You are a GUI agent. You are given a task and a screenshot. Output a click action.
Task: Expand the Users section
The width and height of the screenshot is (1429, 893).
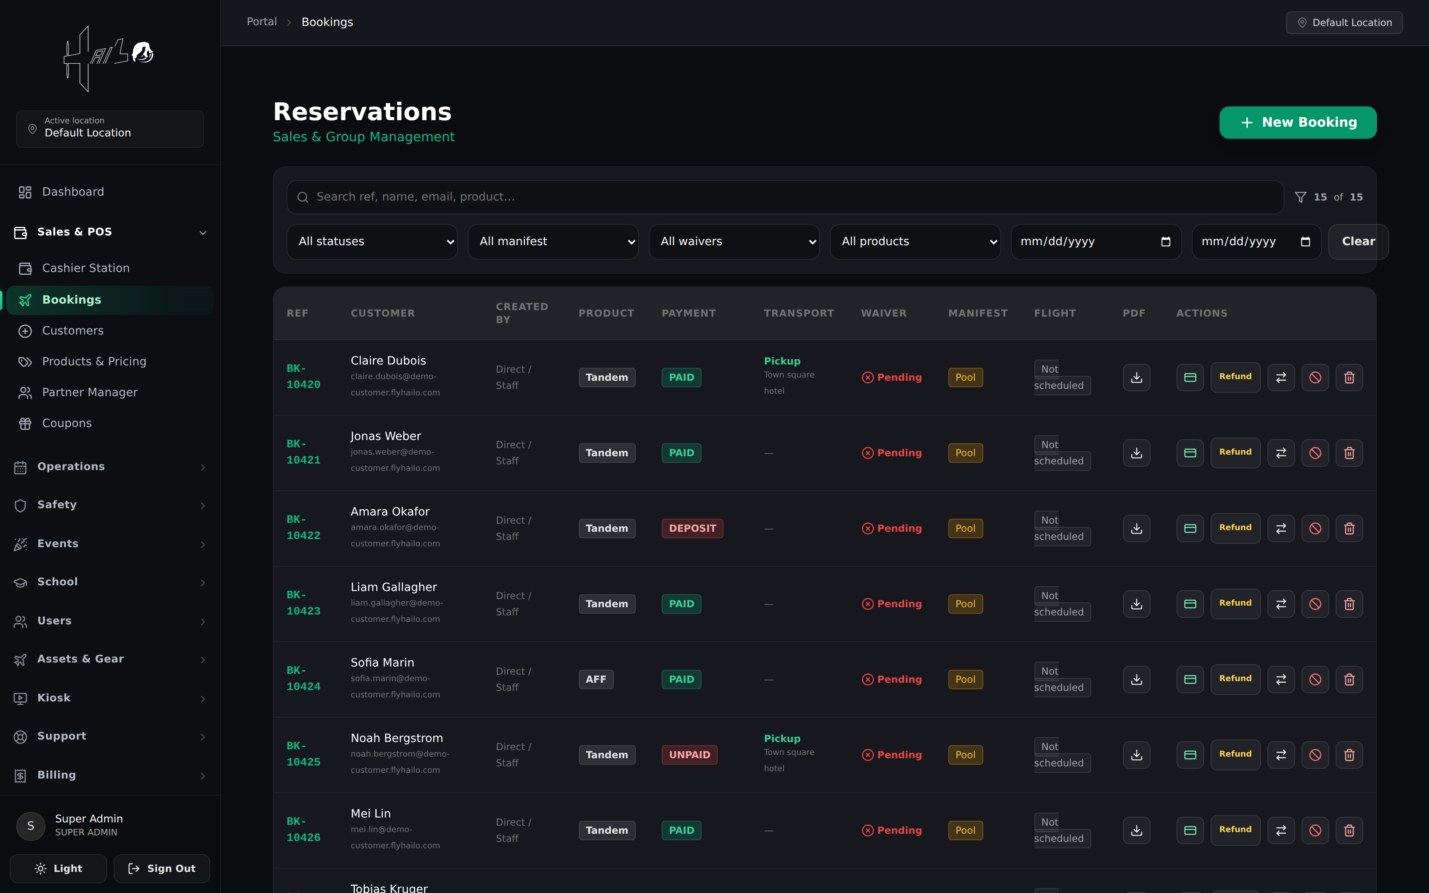click(110, 621)
